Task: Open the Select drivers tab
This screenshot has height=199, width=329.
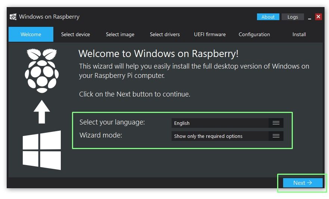Action: click(x=165, y=34)
